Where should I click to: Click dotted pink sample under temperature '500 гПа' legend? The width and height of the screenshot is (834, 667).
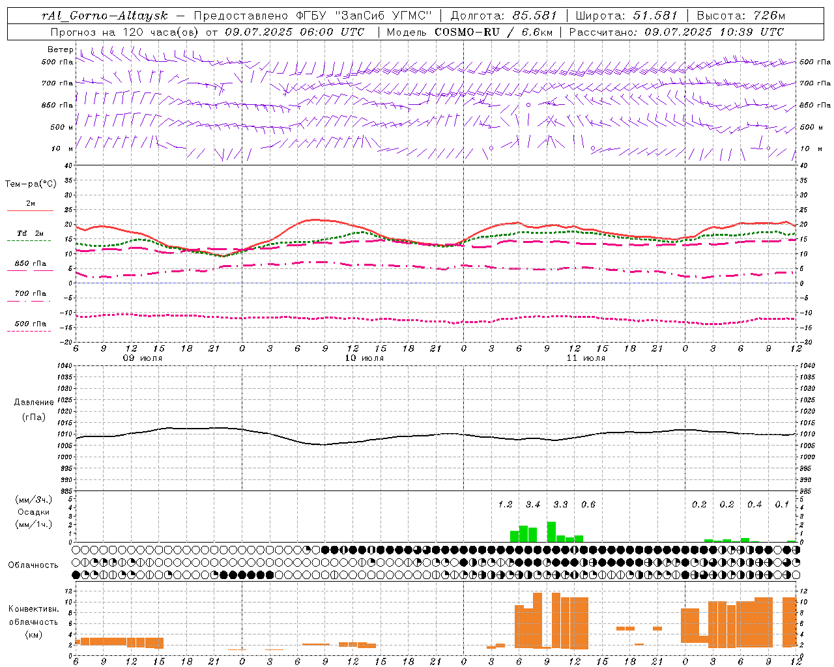click(29, 332)
